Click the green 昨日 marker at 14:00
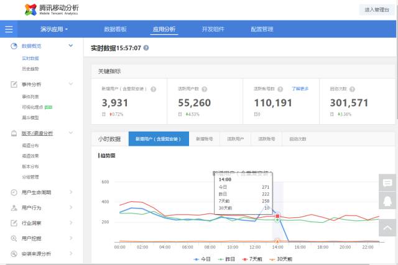 pos(277,220)
